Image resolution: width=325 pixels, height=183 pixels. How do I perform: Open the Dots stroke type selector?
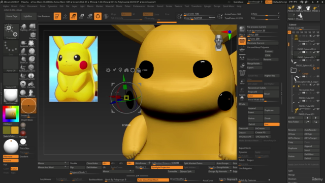11,48
